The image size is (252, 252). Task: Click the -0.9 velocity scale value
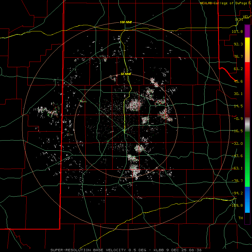tap(238, 119)
